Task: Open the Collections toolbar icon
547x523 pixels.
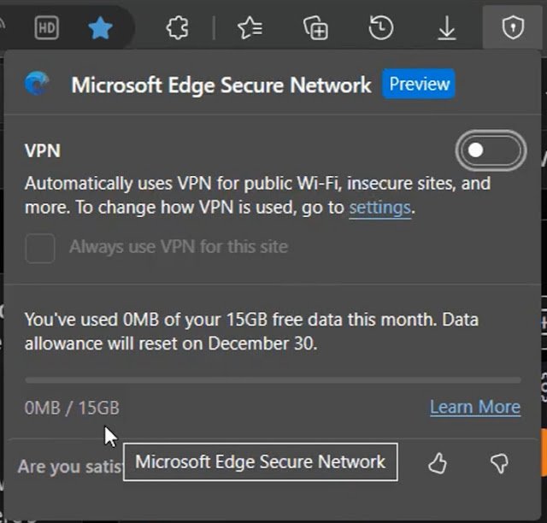Action: pyautogui.click(x=315, y=28)
